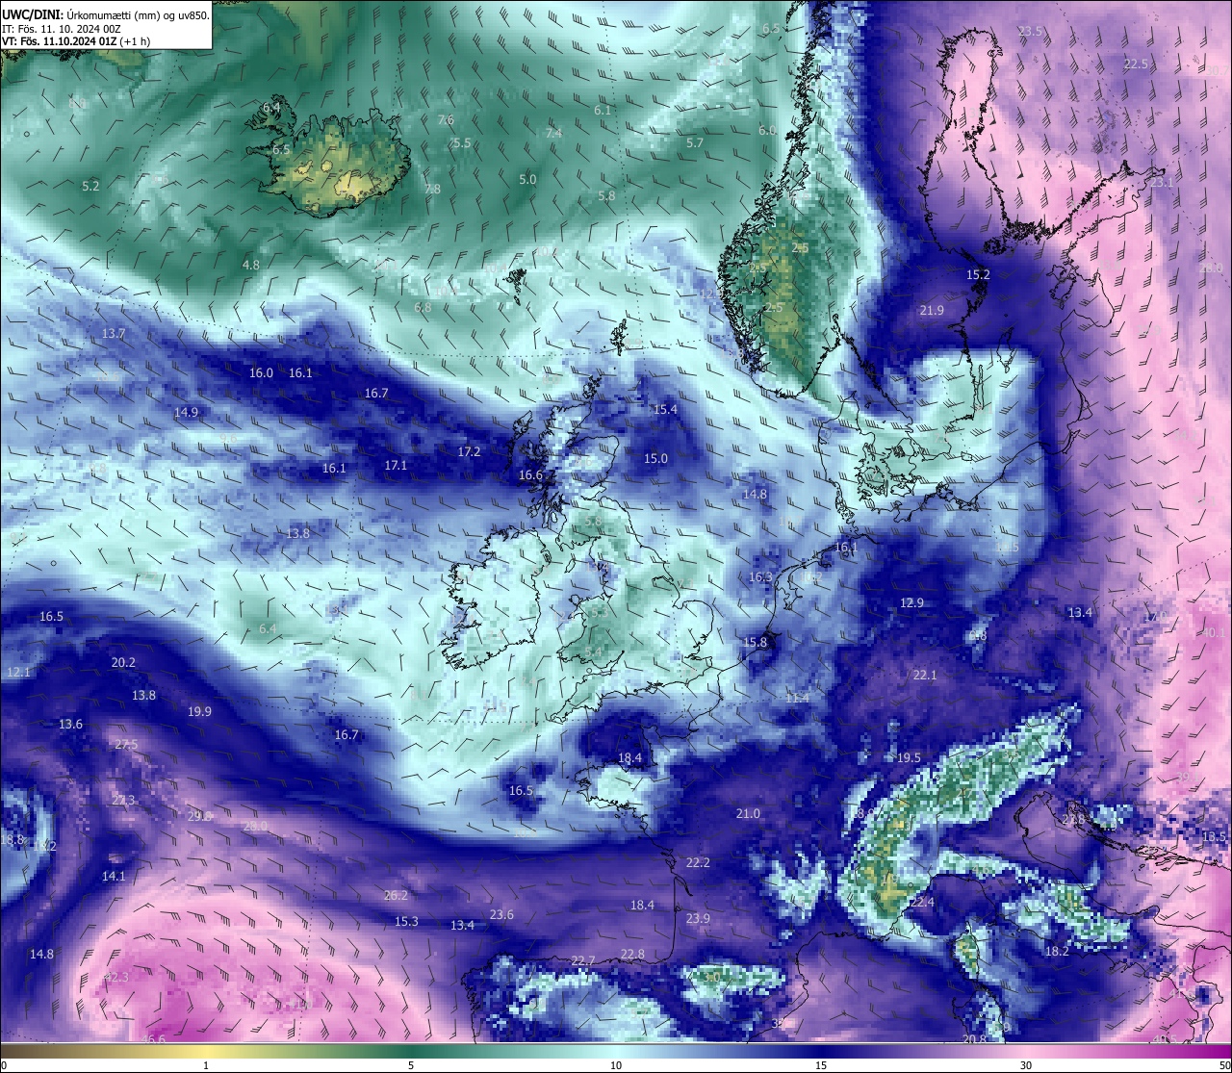The image size is (1232, 1073).
Task: Click the 12.1 value at left edge
Action: pyautogui.click(x=18, y=672)
